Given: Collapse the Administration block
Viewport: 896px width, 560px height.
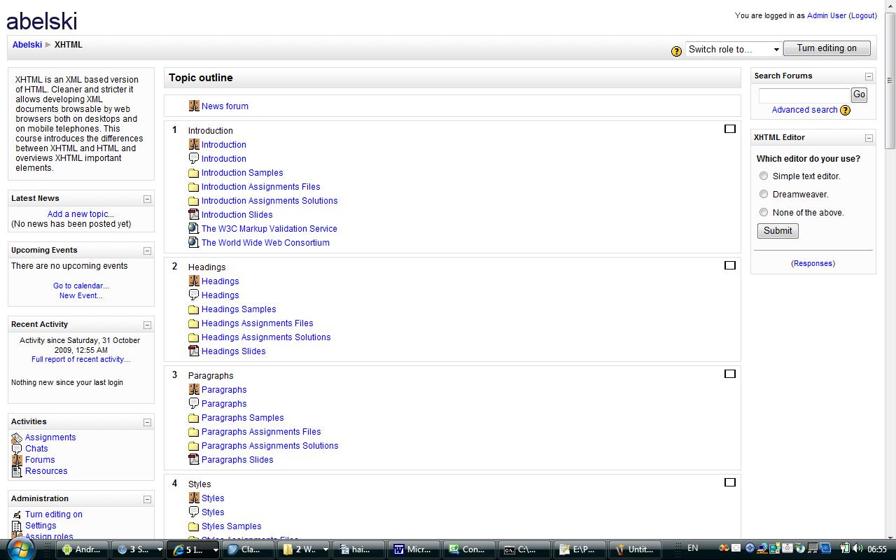Looking at the screenshot, I should pyautogui.click(x=147, y=499).
